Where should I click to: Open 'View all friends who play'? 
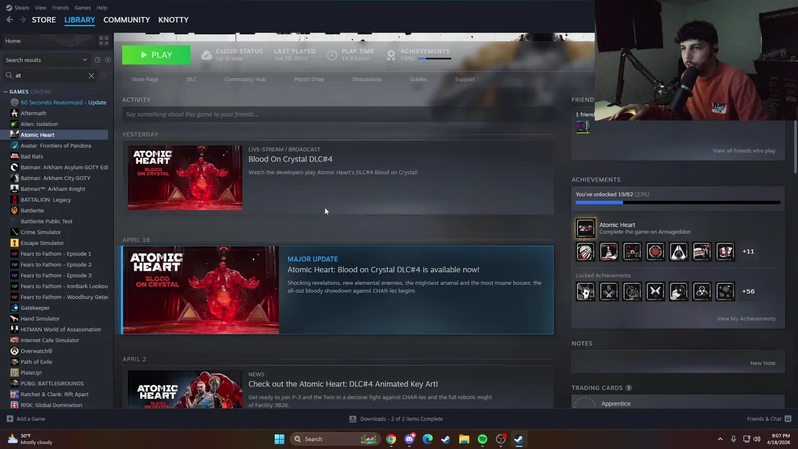pyautogui.click(x=744, y=151)
